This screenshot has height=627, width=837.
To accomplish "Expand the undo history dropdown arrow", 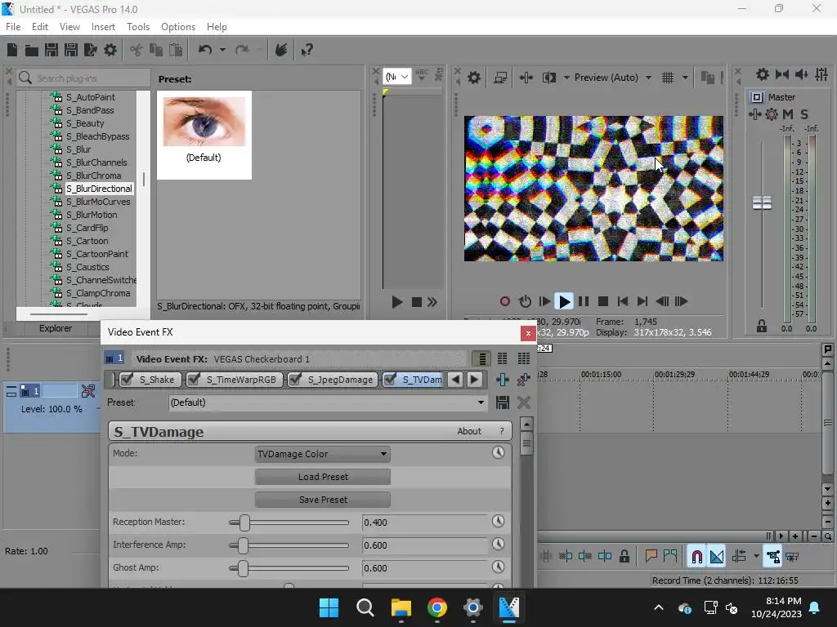I will [x=222, y=50].
